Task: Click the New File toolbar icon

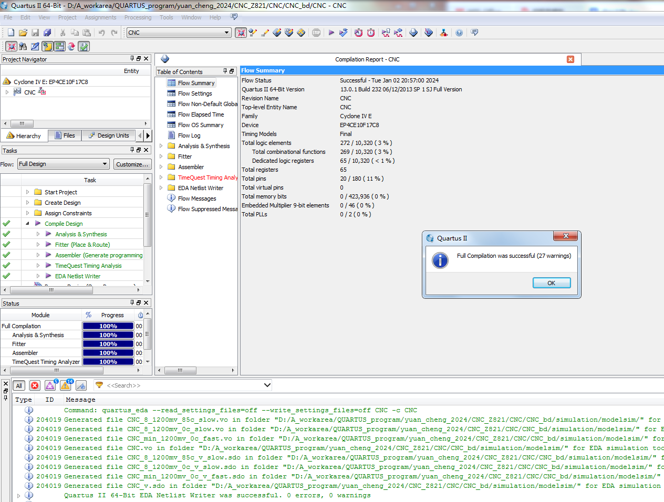Action: click(x=11, y=33)
